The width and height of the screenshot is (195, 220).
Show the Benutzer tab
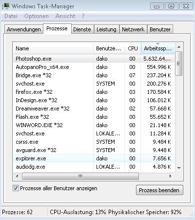click(x=160, y=29)
